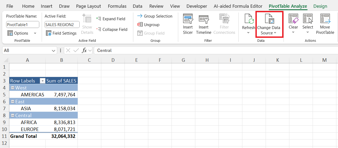The image size is (338, 148).
Task: Click the Move PivotTable icon
Action: click(325, 19)
